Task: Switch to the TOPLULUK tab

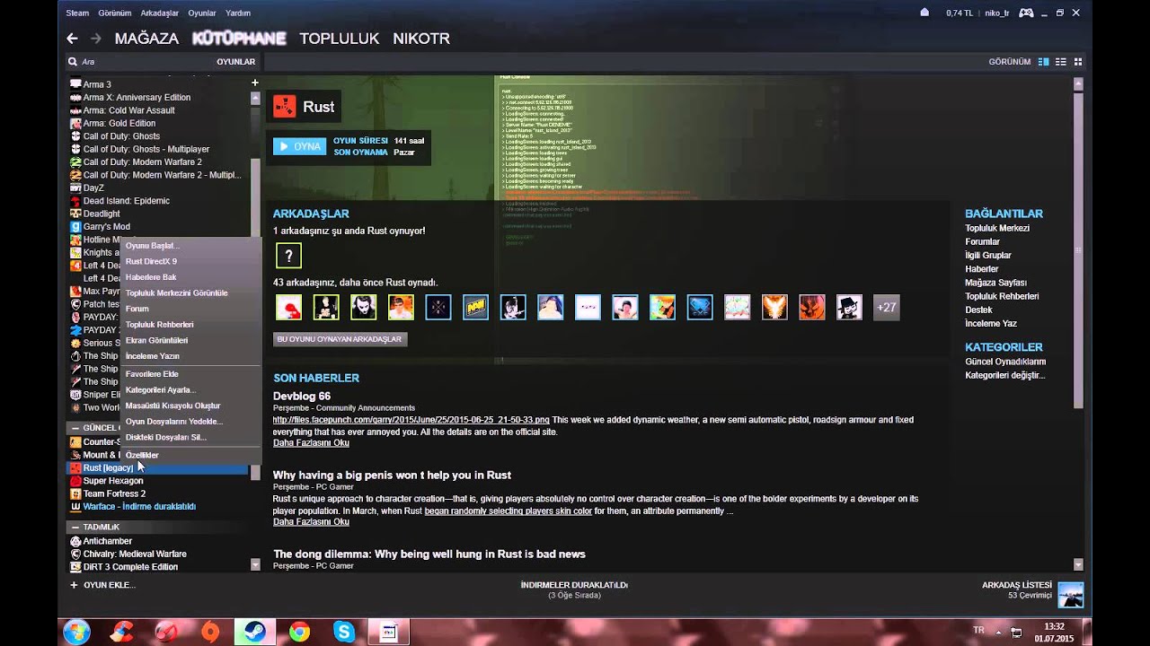Action: (x=340, y=39)
